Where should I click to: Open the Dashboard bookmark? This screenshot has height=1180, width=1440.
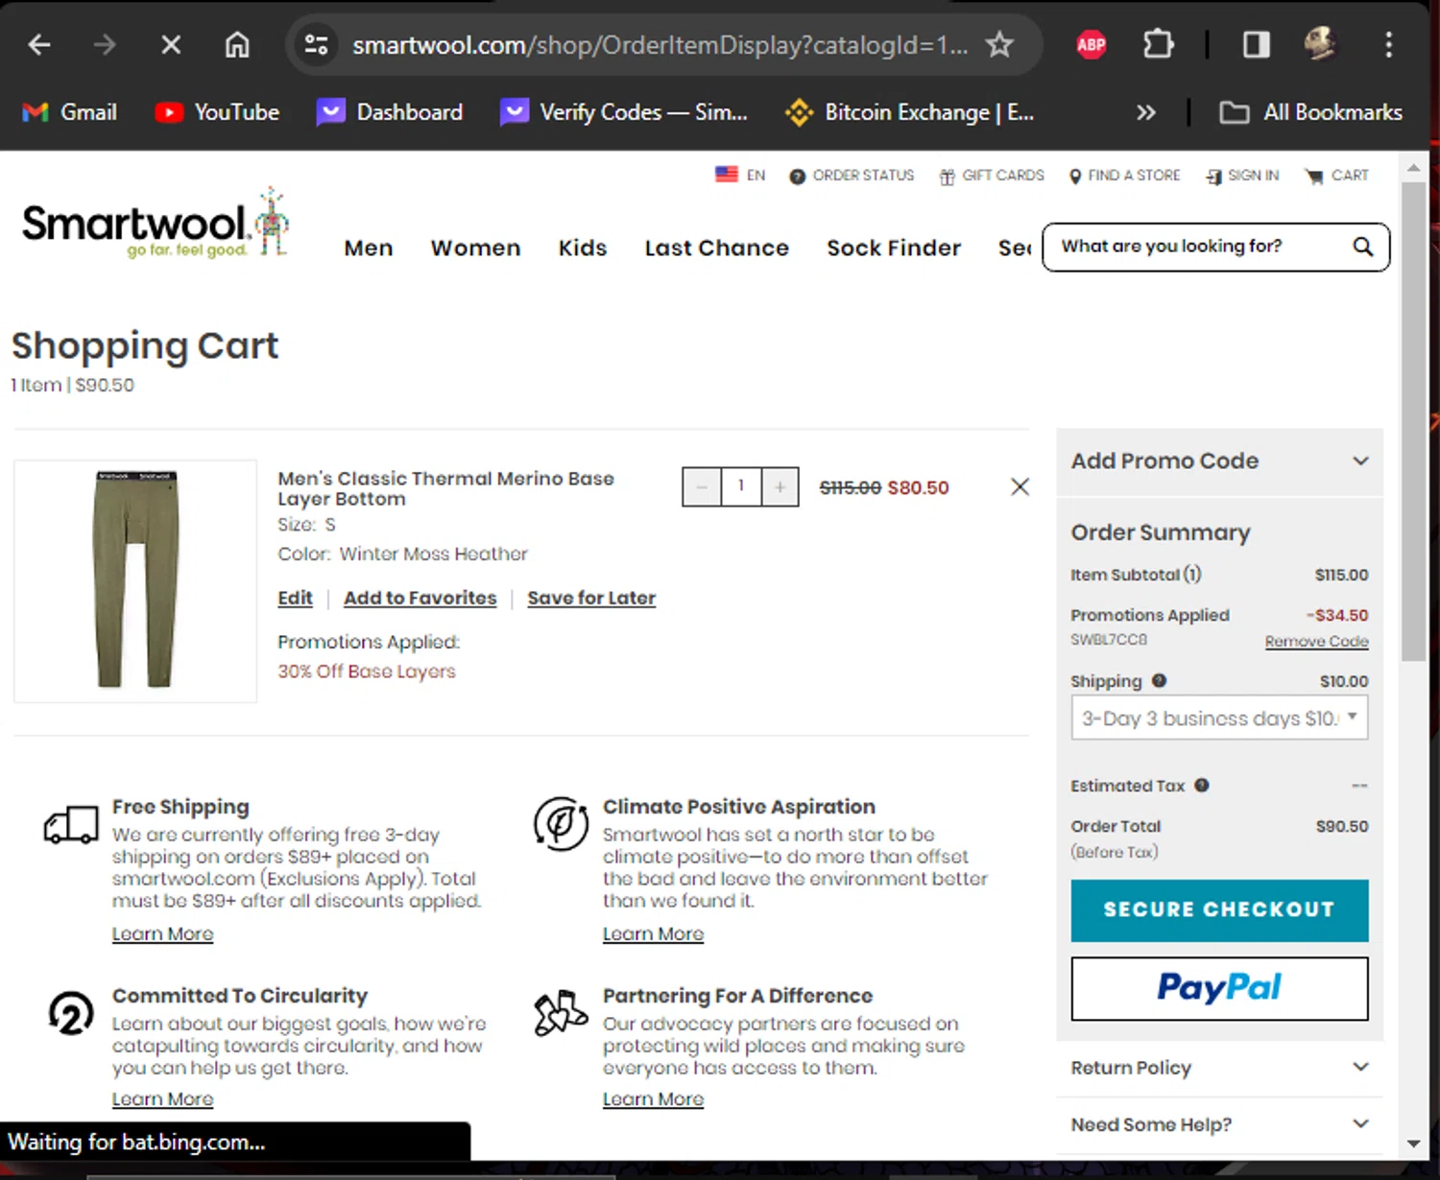coord(390,112)
